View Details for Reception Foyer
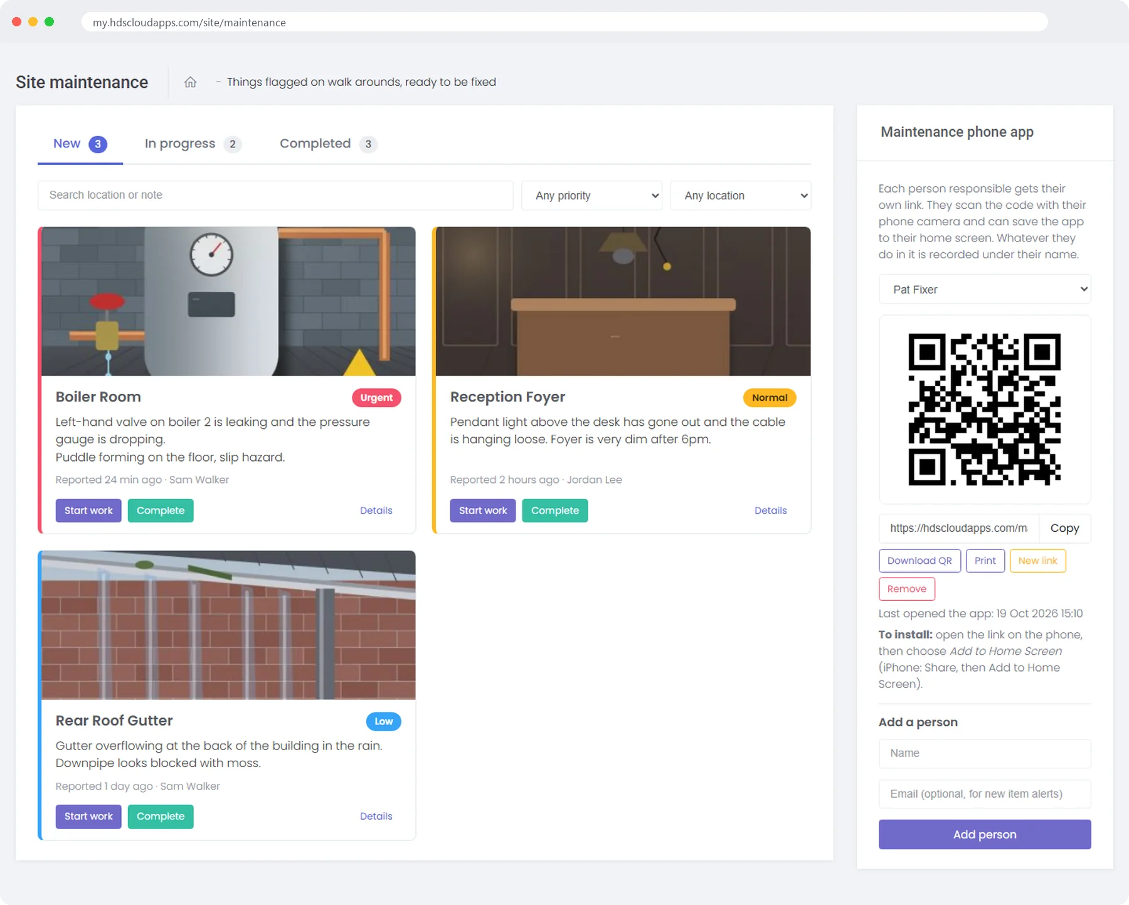1129x905 pixels. tap(770, 511)
